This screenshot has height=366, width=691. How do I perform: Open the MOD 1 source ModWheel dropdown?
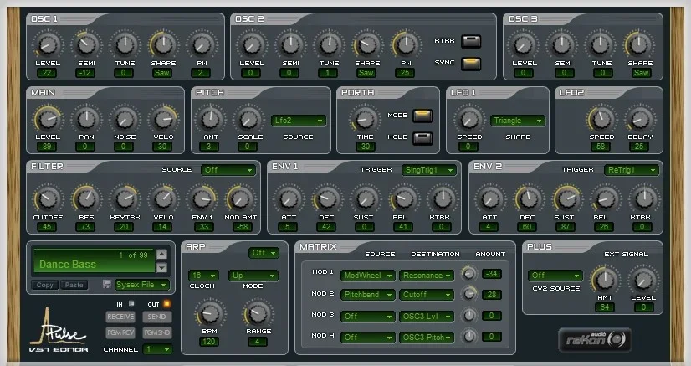tap(367, 276)
